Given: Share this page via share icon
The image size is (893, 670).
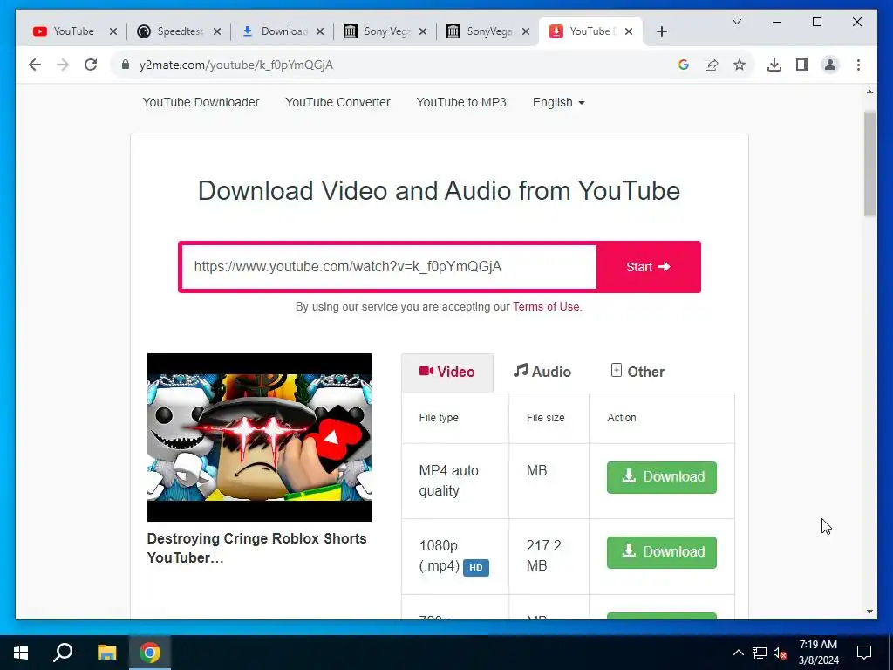Looking at the screenshot, I should pos(712,65).
